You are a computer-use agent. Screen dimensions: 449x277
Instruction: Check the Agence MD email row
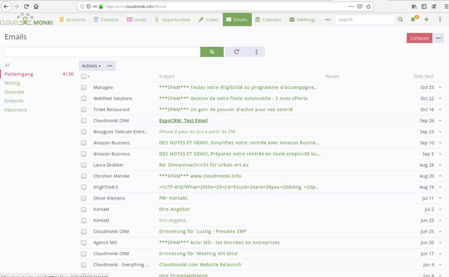84,242
